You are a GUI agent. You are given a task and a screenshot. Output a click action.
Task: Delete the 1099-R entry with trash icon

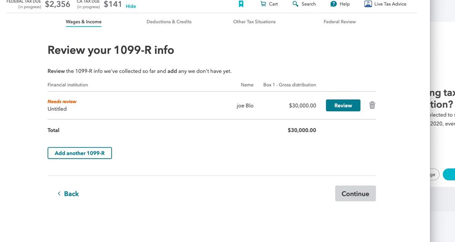(x=372, y=105)
